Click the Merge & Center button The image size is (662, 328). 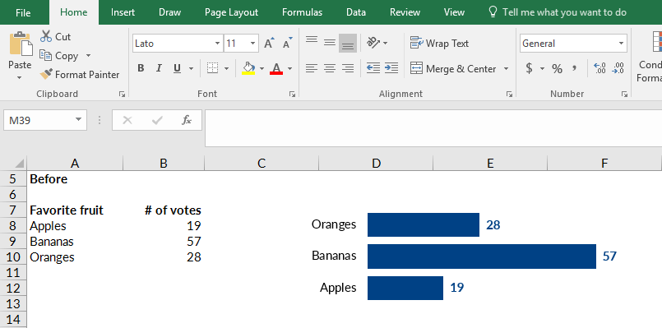tap(453, 68)
